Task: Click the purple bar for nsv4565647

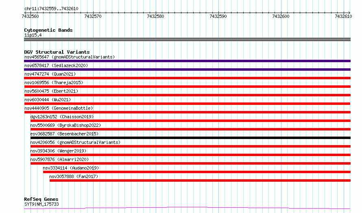Action: [x=187, y=61]
